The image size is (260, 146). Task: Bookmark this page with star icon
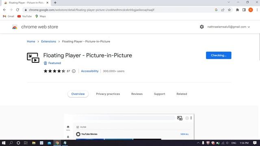[x=229, y=10]
